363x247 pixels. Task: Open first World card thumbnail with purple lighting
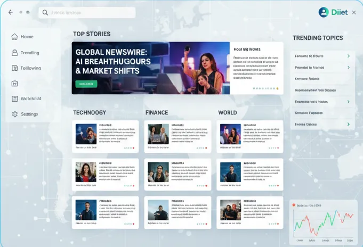[x=230, y=134]
